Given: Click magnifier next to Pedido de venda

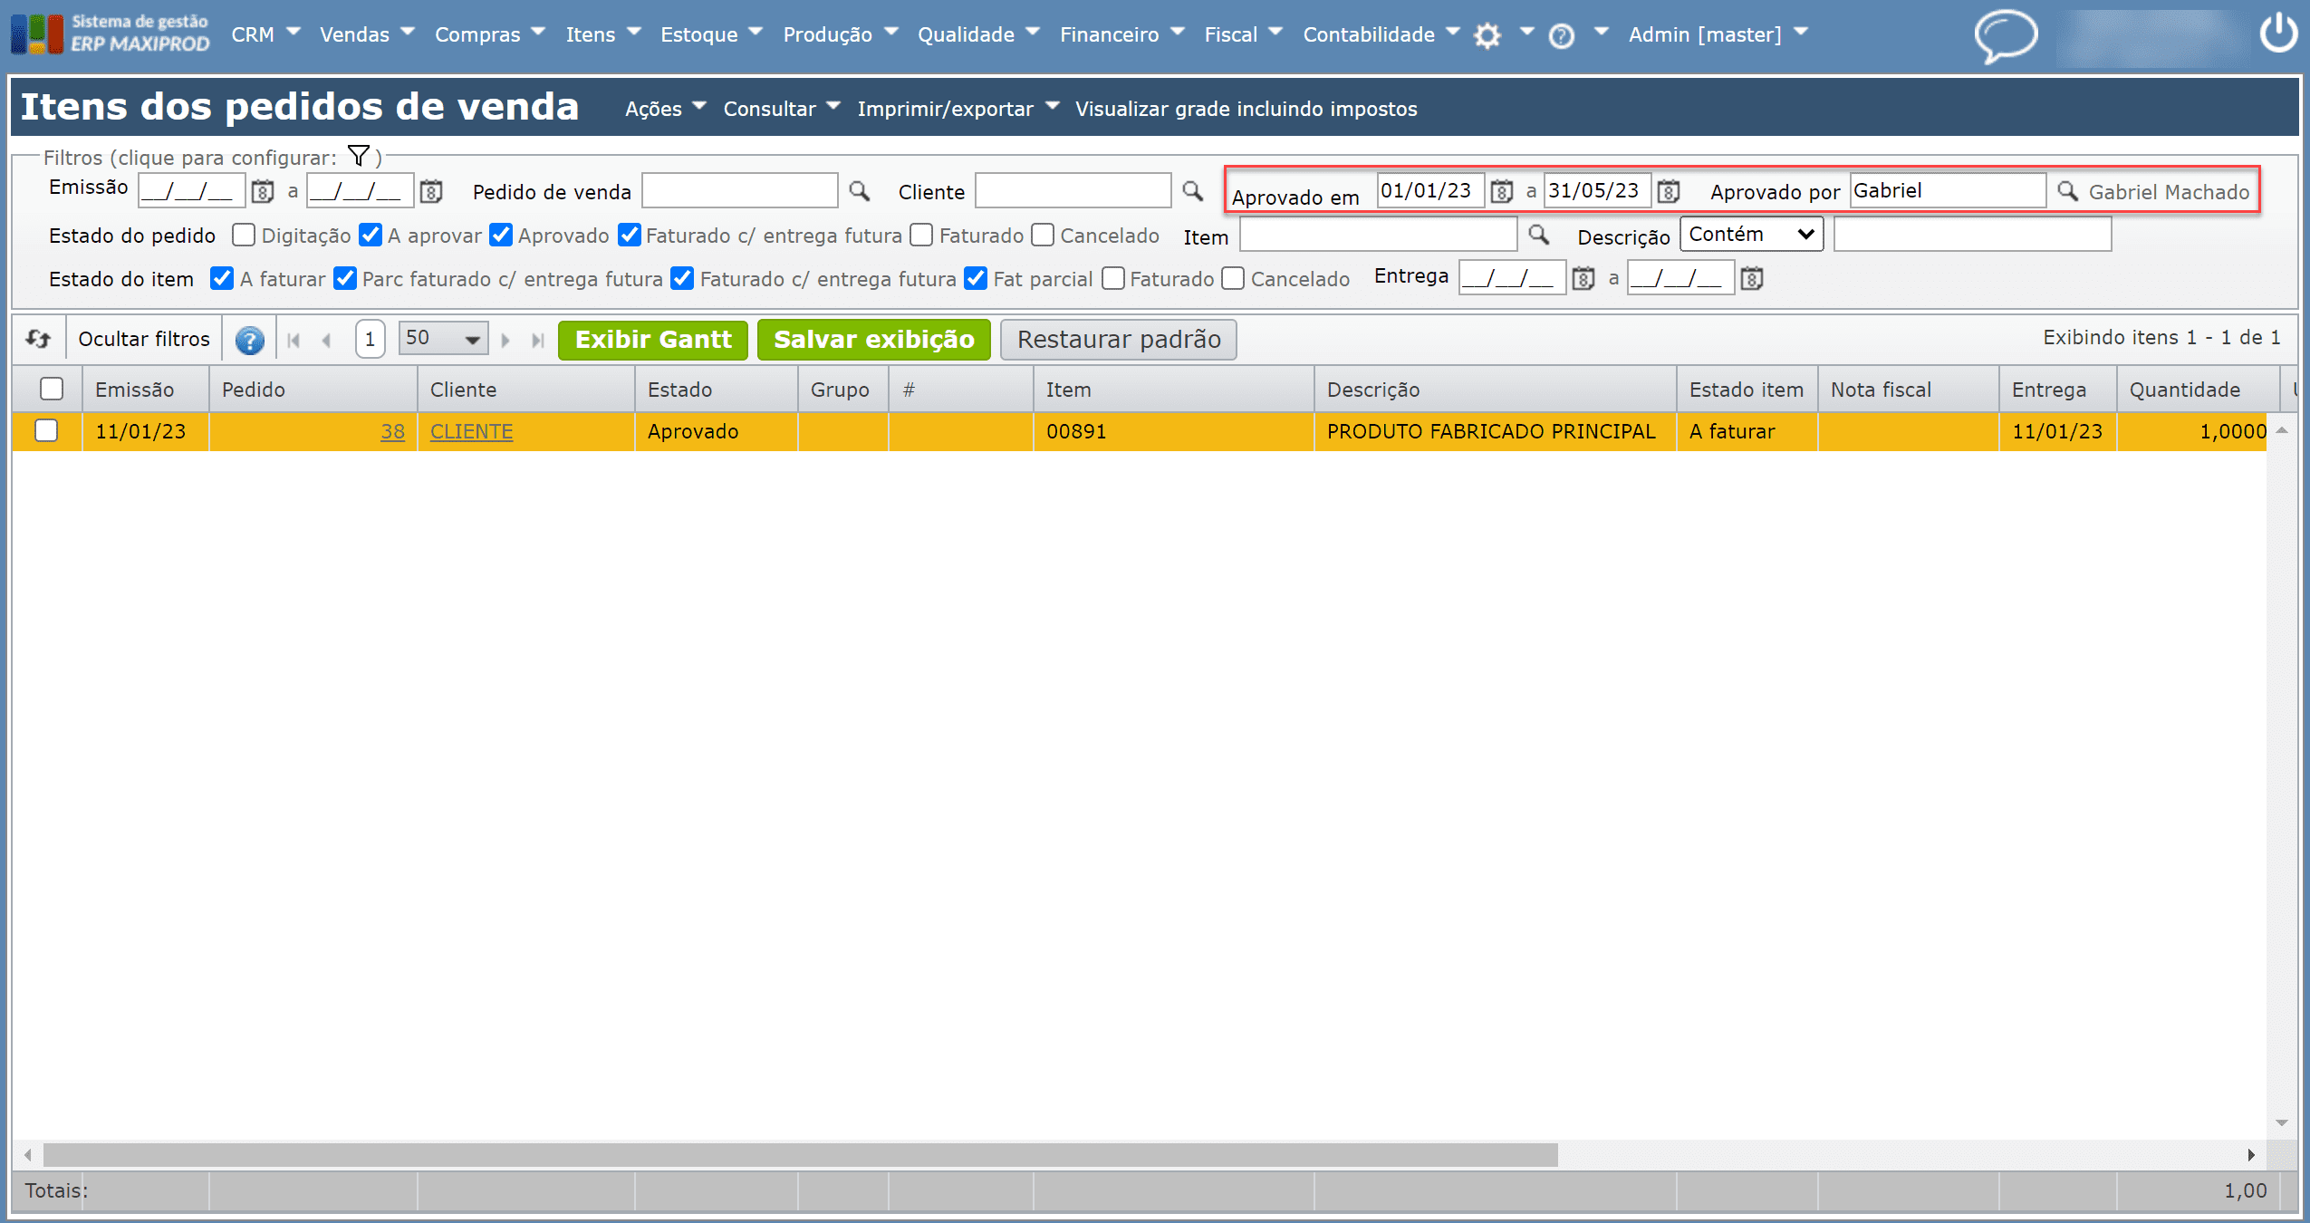Looking at the screenshot, I should [859, 192].
